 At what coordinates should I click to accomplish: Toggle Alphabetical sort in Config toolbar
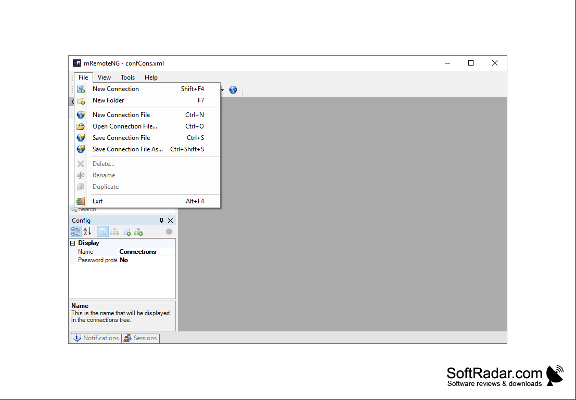87,231
